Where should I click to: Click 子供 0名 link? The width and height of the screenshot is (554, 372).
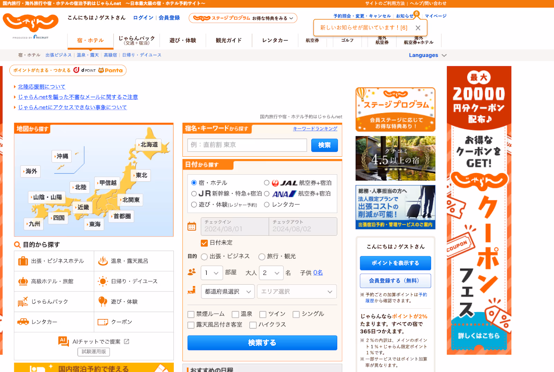pos(318,273)
